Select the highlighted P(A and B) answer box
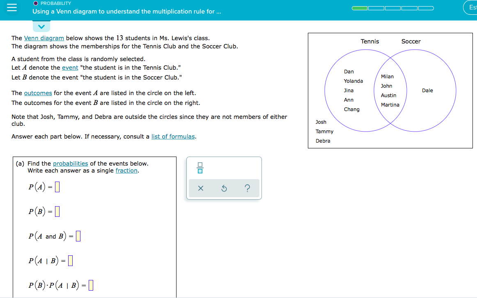 [x=78, y=236]
